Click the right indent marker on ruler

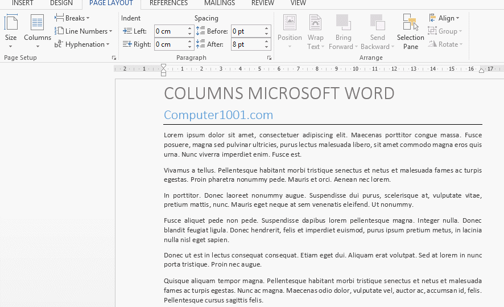481,71
